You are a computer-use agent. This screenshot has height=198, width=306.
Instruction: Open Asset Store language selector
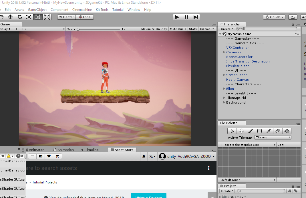(x=152, y=156)
